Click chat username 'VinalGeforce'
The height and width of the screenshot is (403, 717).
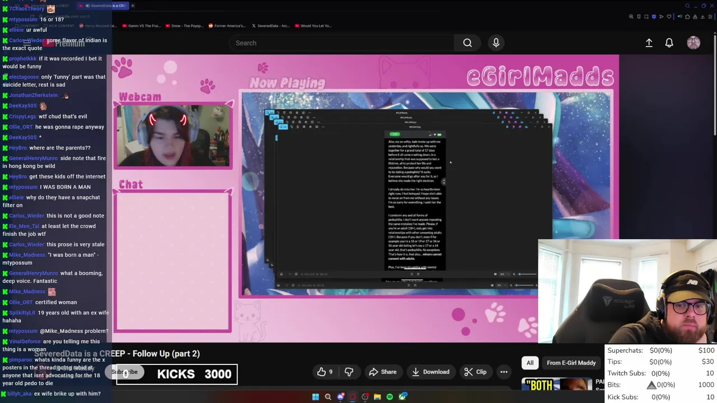tap(25, 341)
